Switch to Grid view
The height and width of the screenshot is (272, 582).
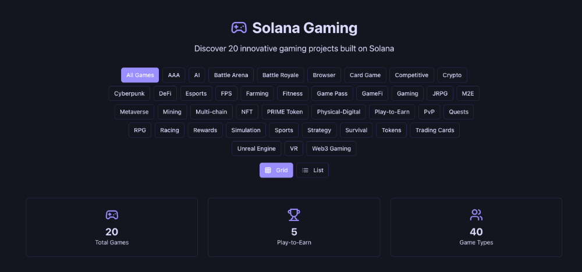coord(276,171)
